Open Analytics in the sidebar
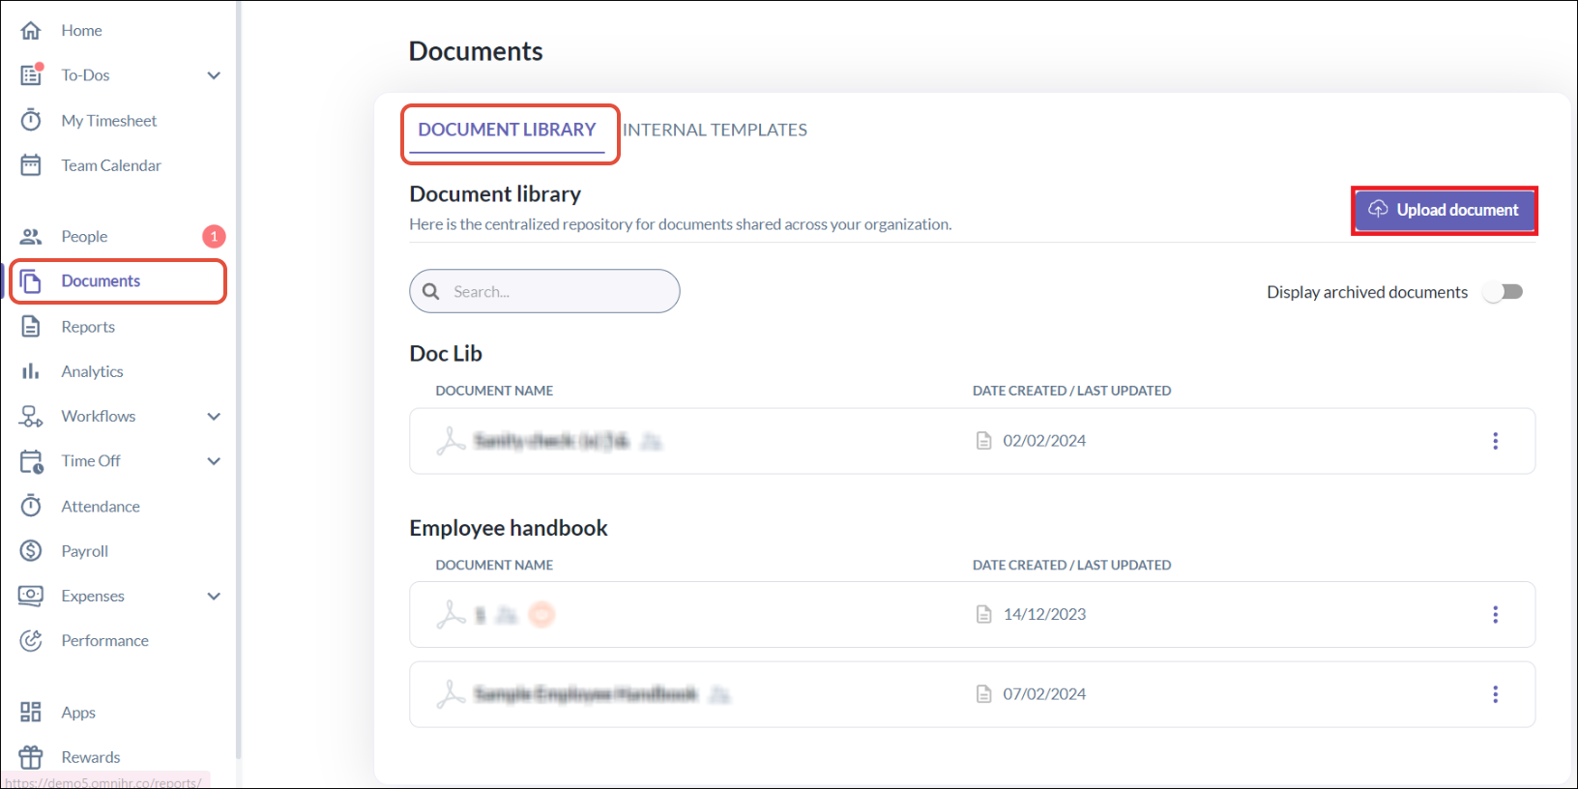This screenshot has width=1578, height=789. click(92, 371)
